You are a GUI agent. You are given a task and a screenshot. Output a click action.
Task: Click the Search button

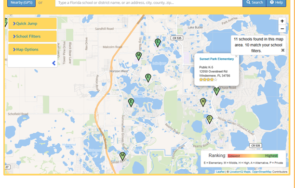coord(255,2)
